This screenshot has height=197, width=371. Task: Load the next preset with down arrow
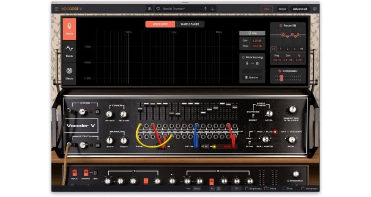point(213,9)
